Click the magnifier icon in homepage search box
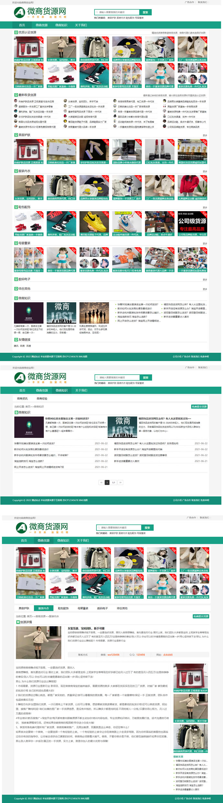Image resolution: width=223 pixels, height=803 pixels. pos(97,12)
